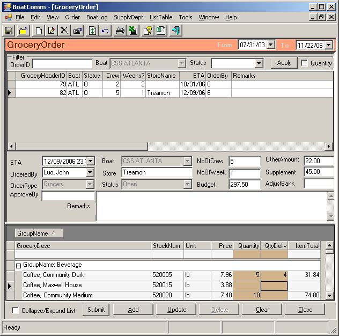This screenshot has height=336, width=339.
Task: Open the BoatLog menu
Action: 97,17
